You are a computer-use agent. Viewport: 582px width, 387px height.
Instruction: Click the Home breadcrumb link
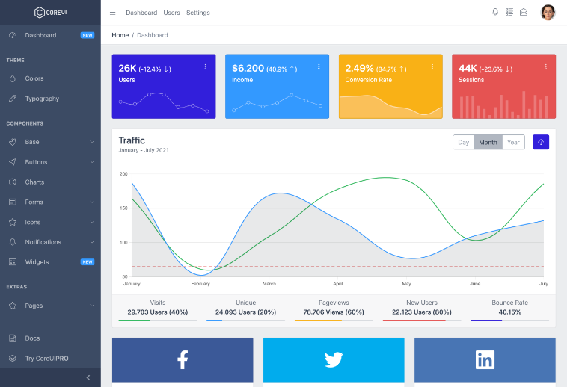click(x=120, y=35)
